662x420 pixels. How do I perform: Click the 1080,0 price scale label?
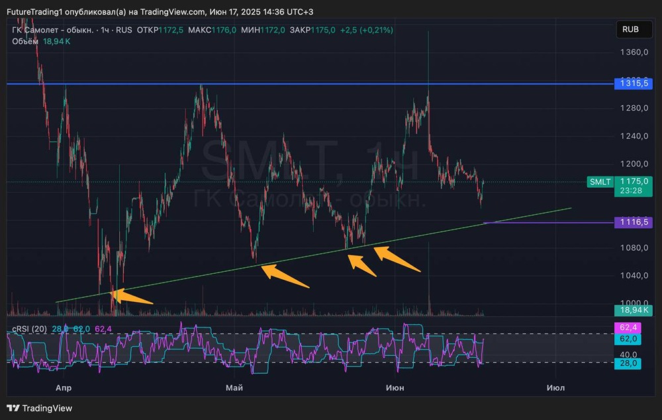(634, 247)
